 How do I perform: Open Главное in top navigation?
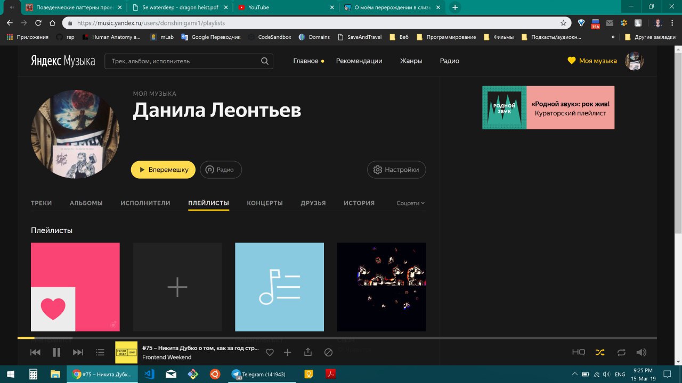306,61
